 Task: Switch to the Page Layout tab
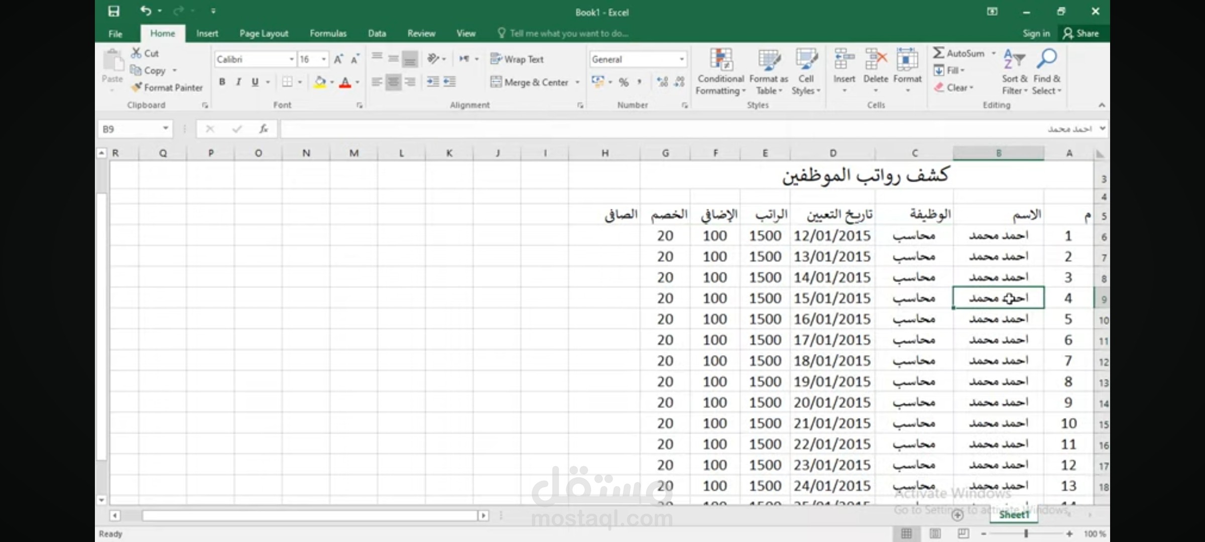click(x=264, y=34)
